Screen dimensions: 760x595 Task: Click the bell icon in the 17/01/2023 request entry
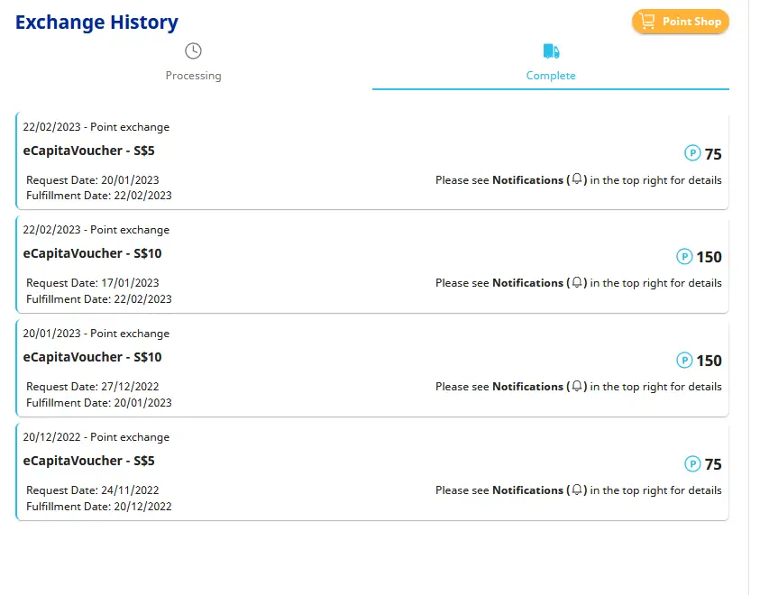click(x=577, y=282)
